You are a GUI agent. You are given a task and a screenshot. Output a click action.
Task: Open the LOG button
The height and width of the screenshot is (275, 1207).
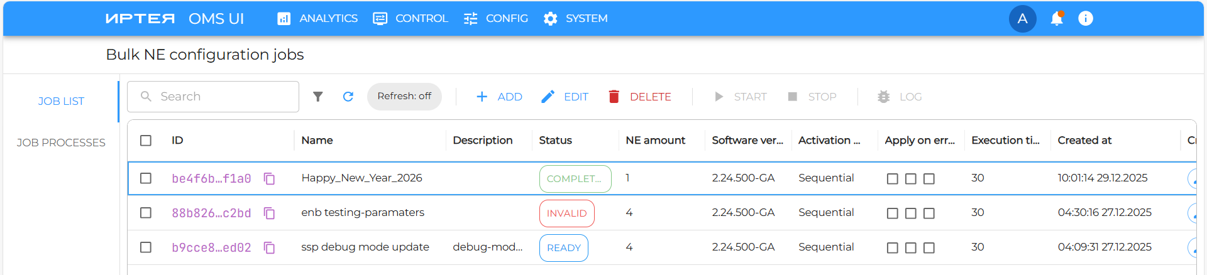tap(900, 97)
